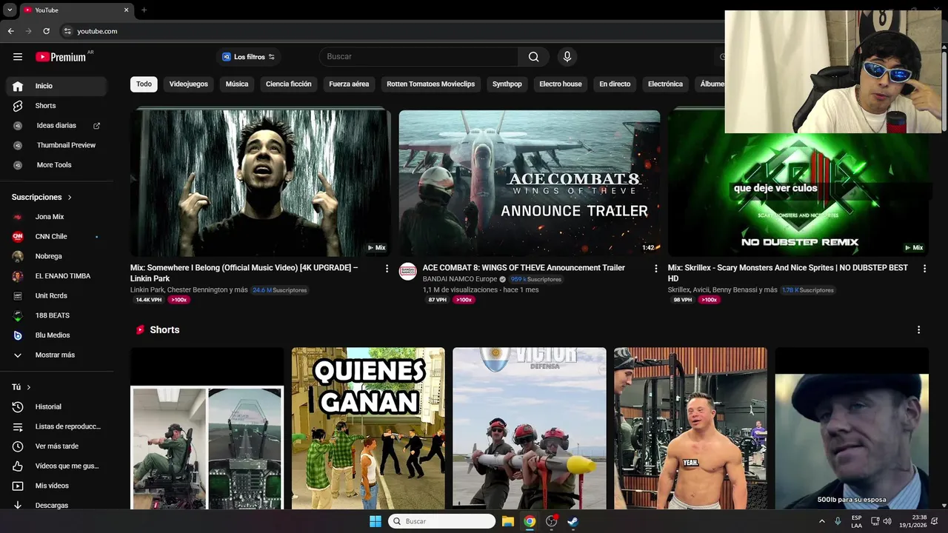Open Los filtros extension dropdown
Image resolution: width=948 pixels, height=533 pixels.
click(248, 57)
